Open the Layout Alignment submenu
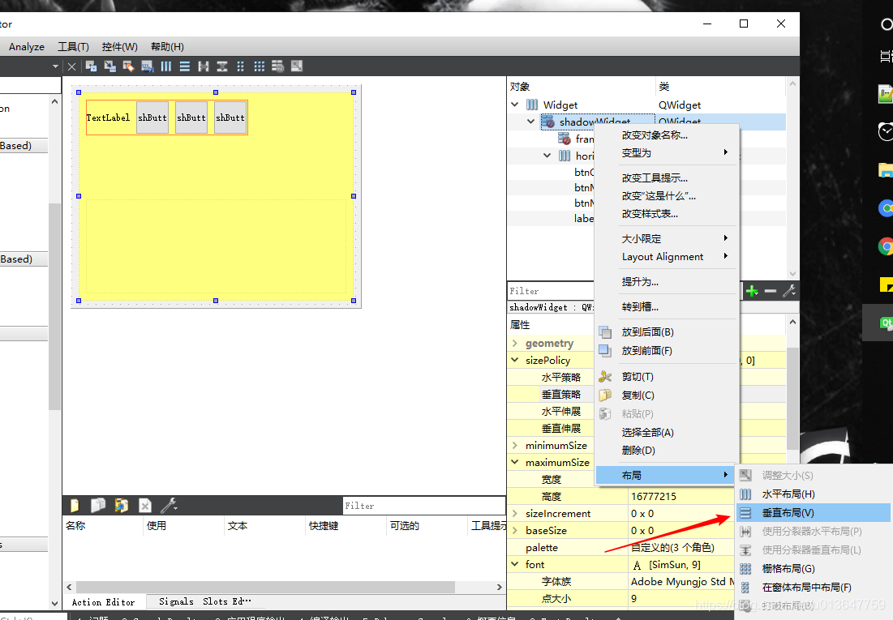 [x=667, y=257]
